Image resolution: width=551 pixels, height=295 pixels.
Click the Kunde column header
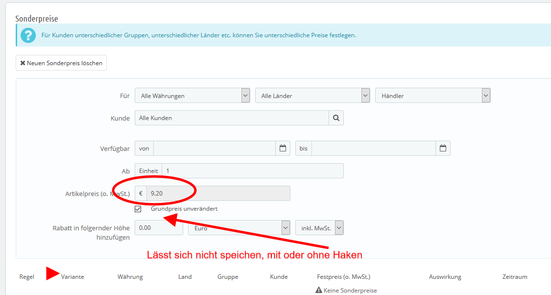[x=279, y=277]
